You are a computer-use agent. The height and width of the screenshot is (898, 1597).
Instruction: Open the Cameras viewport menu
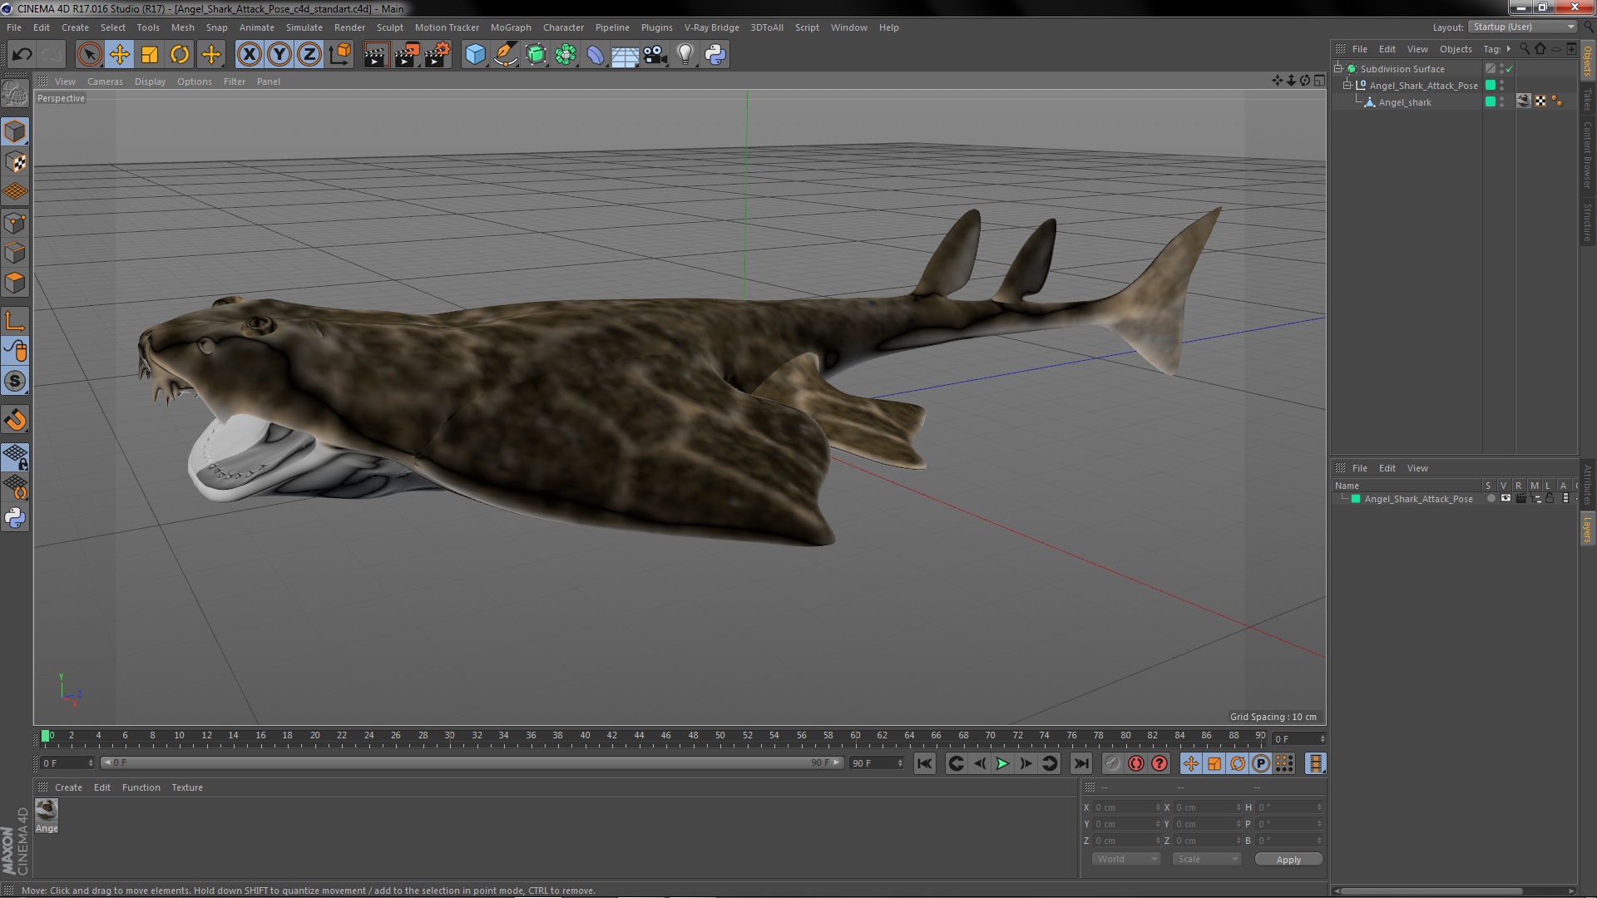(x=105, y=81)
